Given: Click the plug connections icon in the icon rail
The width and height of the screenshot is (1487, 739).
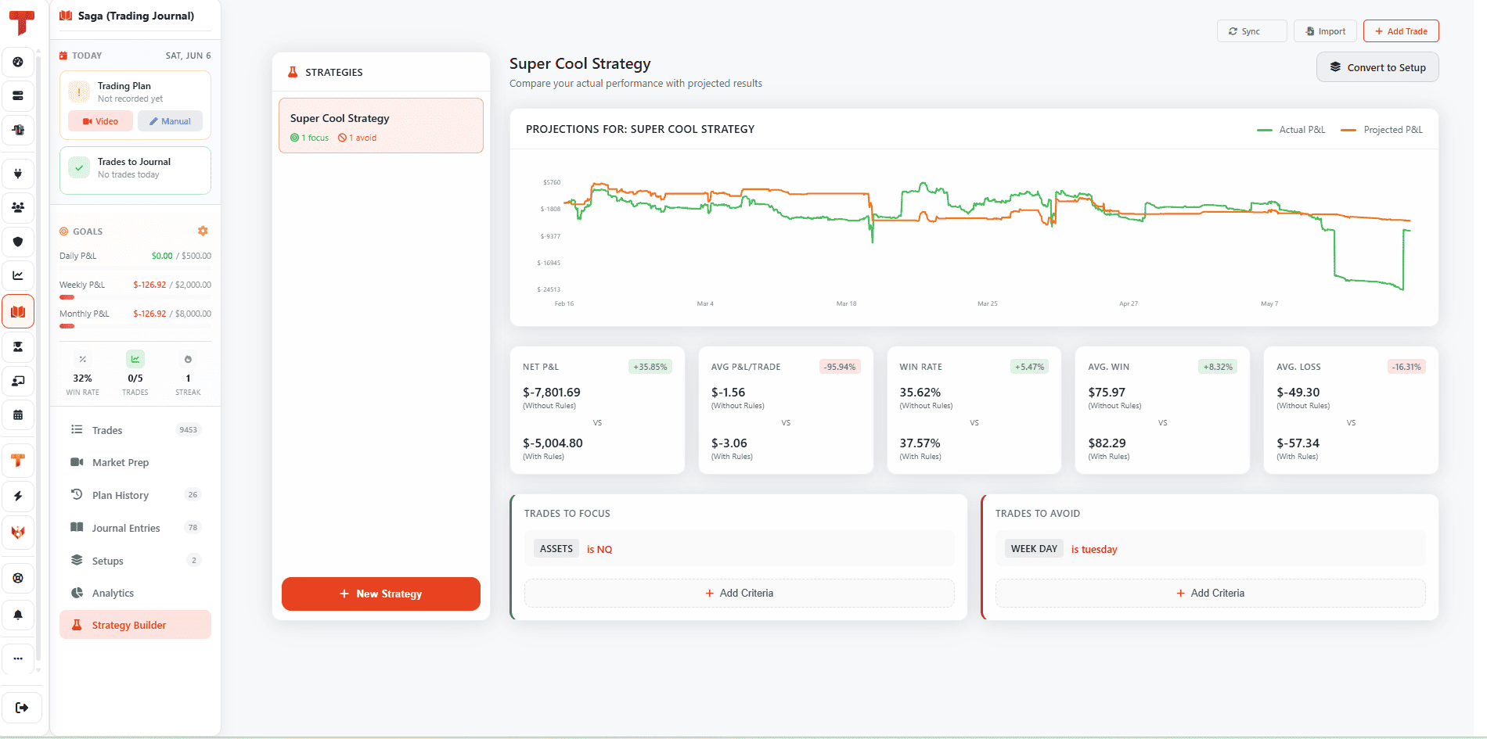Looking at the screenshot, I should pyautogui.click(x=18, y=174).
